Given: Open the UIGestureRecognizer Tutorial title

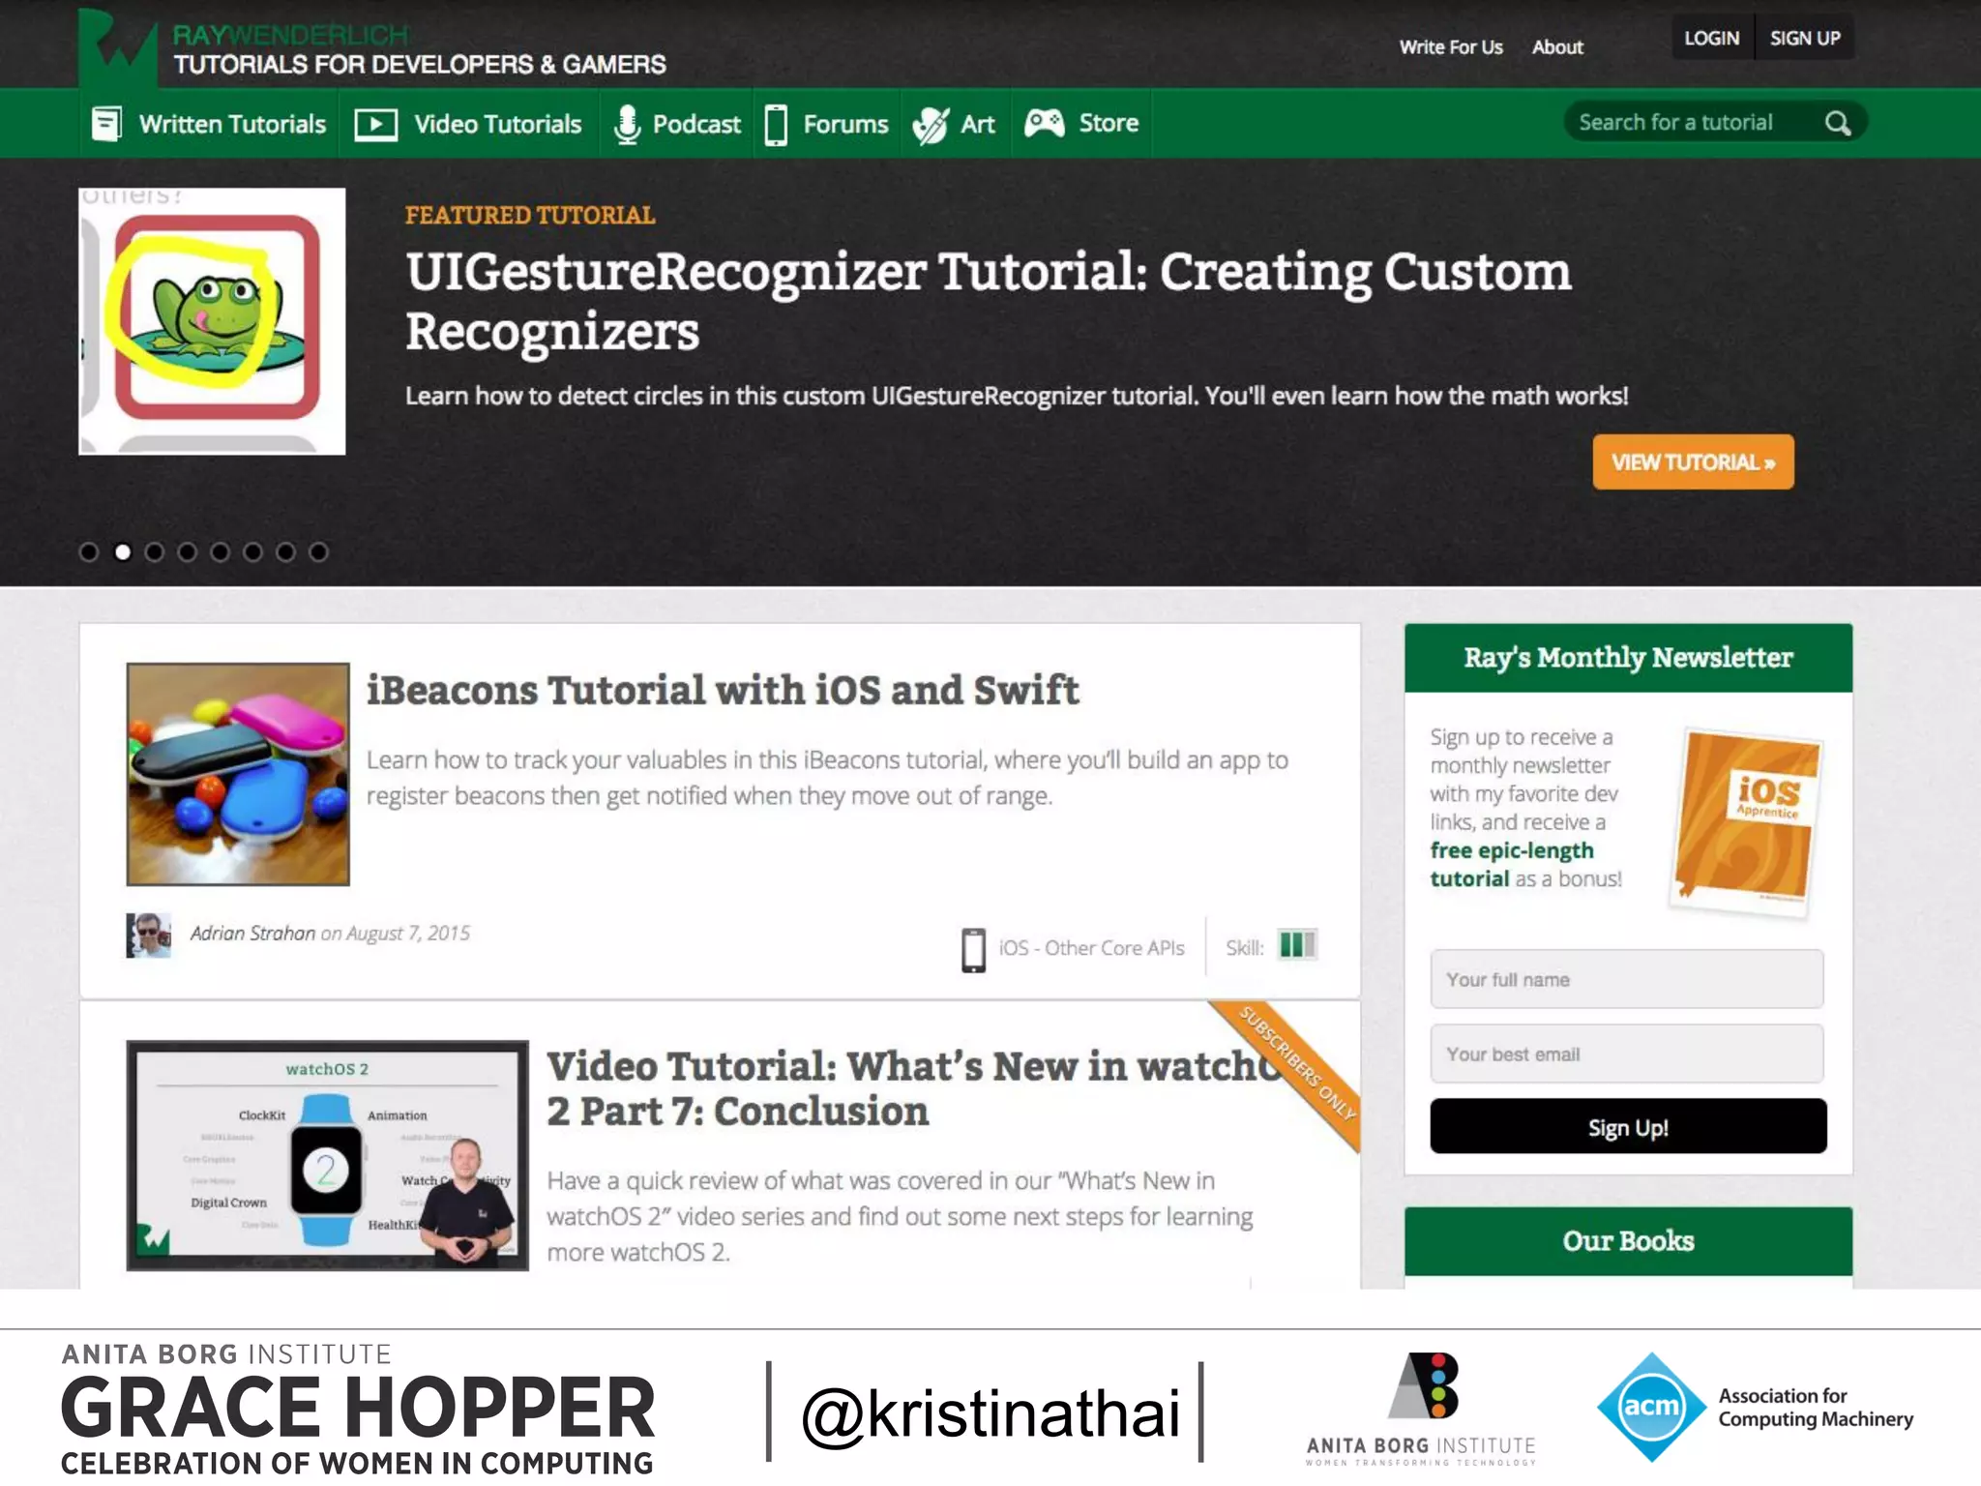Looking at the screenshot, I should tap(988, 301).
